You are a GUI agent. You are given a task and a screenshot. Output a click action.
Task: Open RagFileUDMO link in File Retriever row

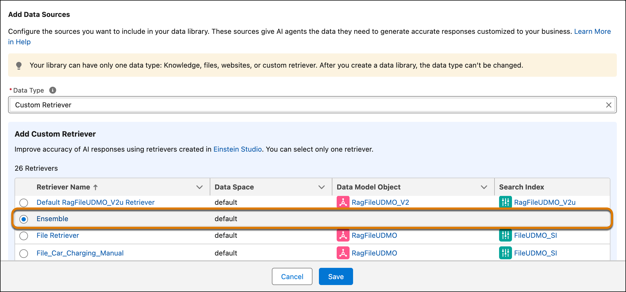tap(374, 235)
